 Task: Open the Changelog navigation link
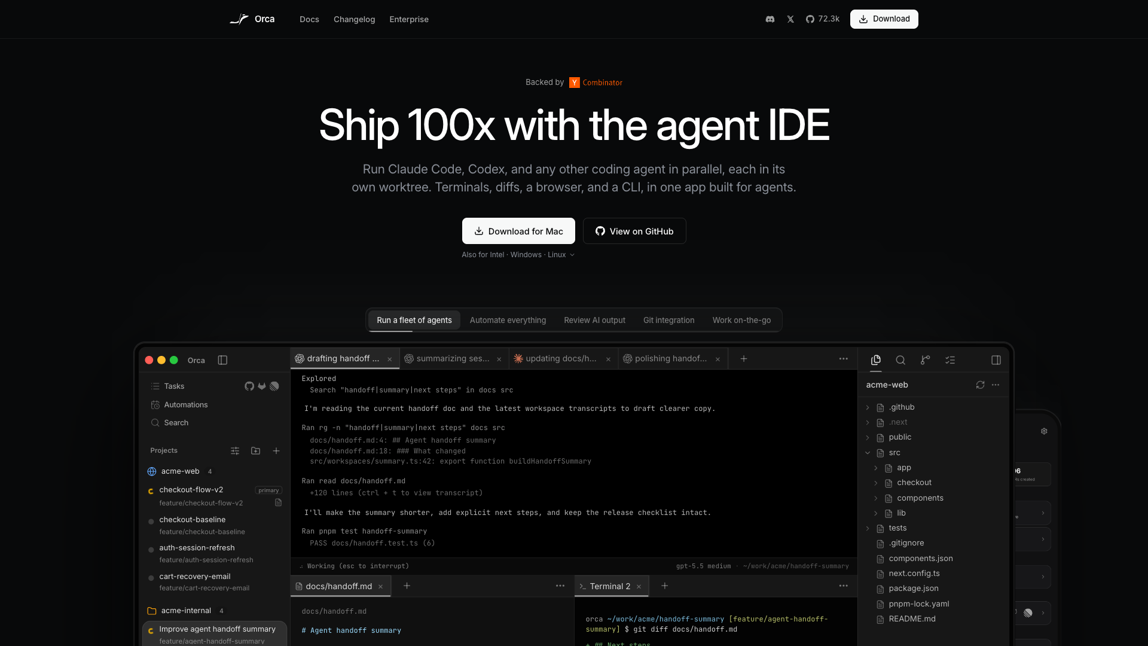[354, 19]
